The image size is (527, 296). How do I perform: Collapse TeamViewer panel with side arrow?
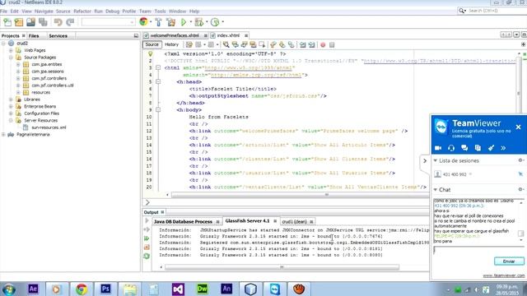tap(425, 161)
